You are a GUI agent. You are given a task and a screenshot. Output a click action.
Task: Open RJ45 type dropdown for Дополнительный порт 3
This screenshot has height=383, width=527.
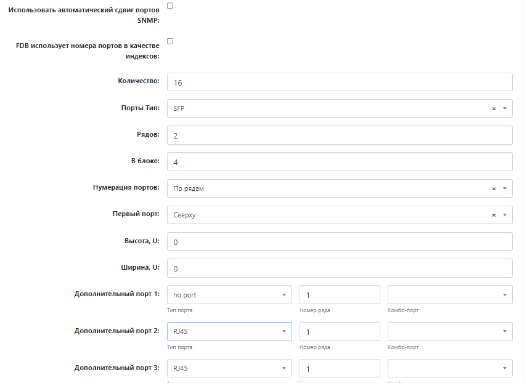tap(229, 368)
